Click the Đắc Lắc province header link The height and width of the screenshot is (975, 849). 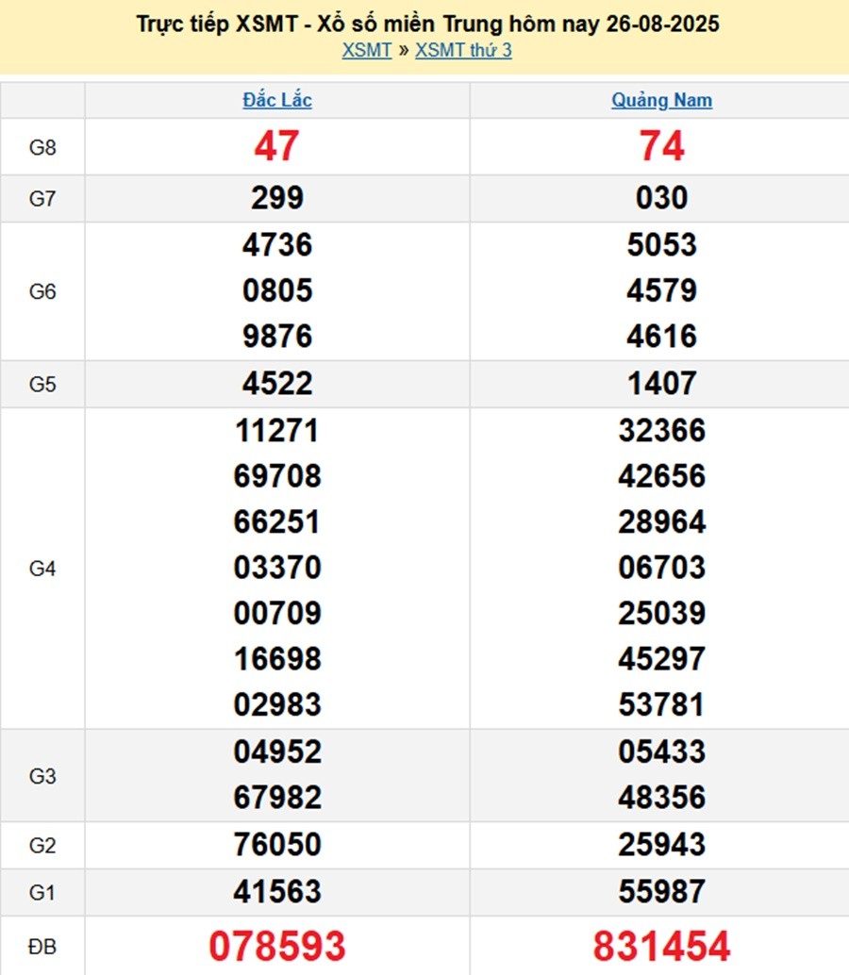[x=277, y=100]
